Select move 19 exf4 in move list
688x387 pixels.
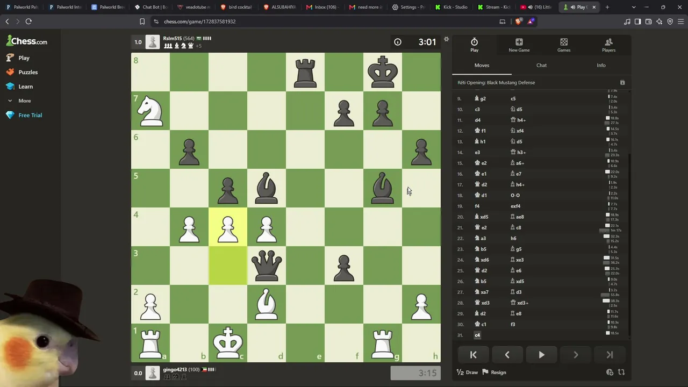[x=515, y=206]
